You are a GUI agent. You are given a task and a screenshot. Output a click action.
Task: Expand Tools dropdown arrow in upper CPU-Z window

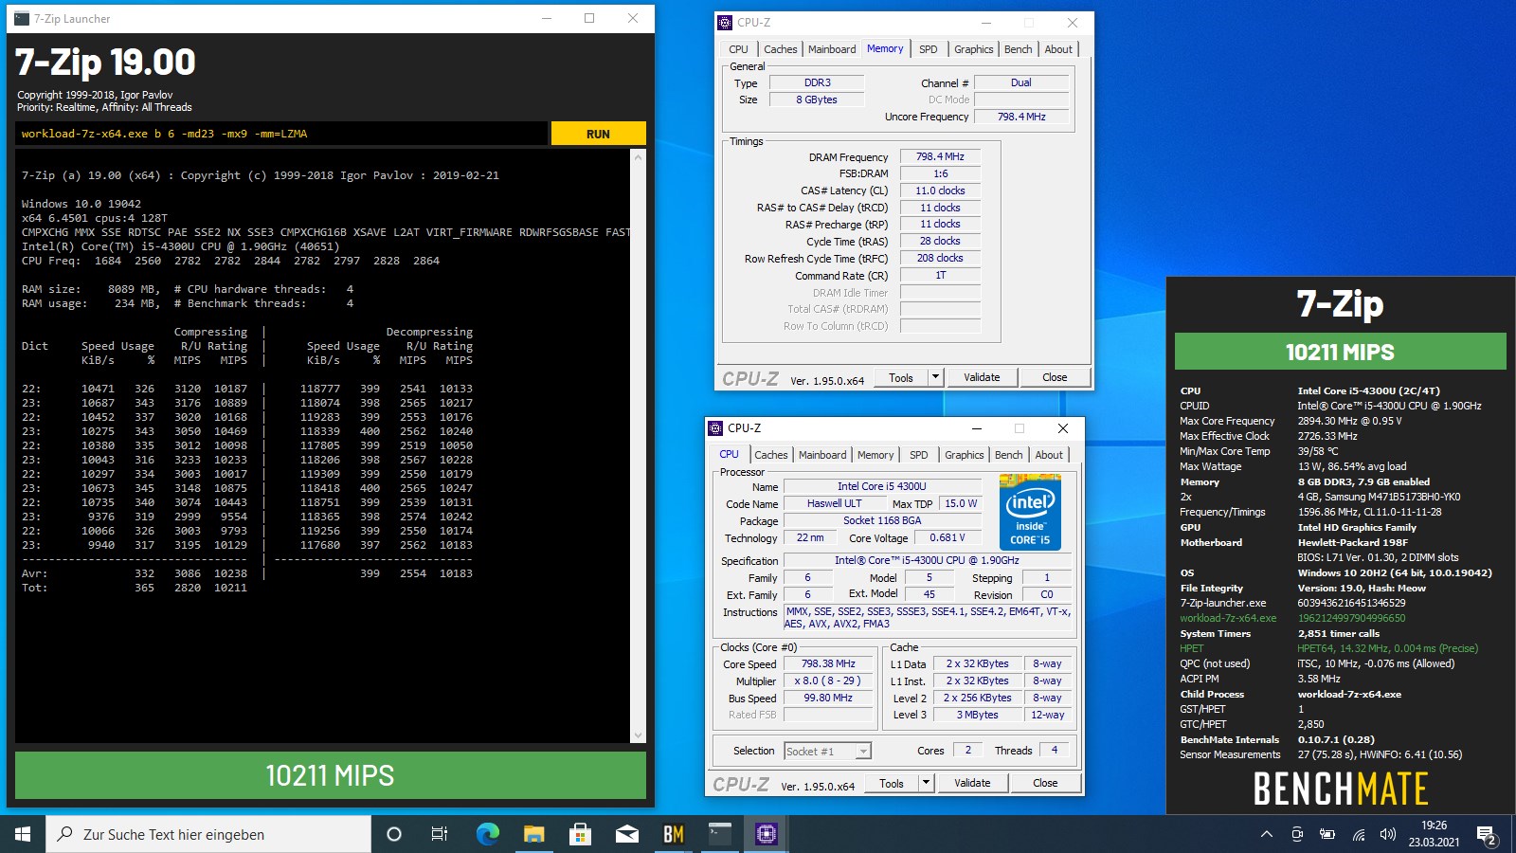(x=935, y=377)
